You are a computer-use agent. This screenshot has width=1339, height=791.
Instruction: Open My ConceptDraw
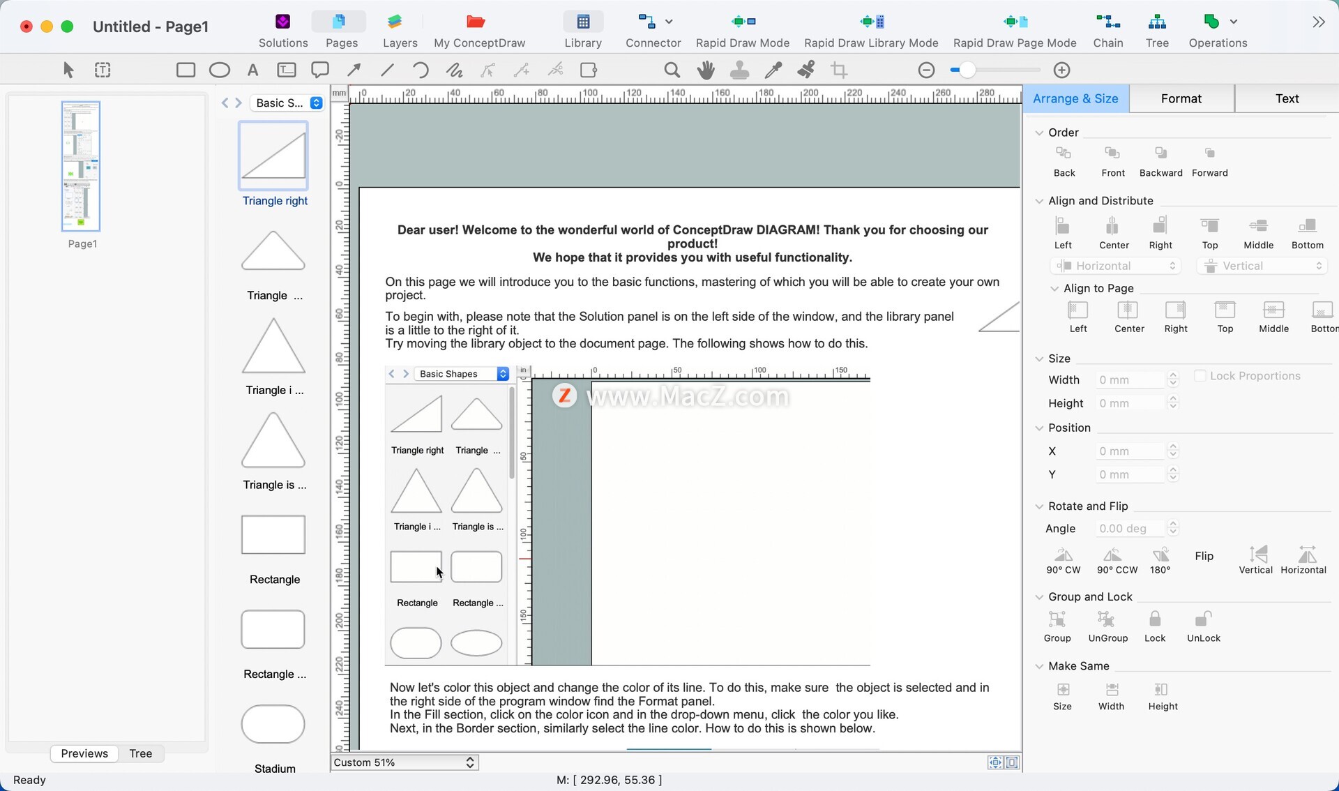tap(479, 31)
